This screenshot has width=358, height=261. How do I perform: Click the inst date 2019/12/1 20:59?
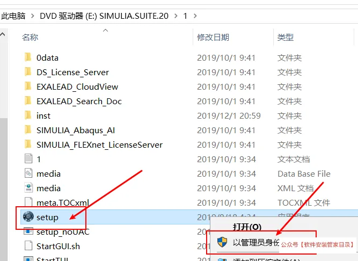point(229,116)
